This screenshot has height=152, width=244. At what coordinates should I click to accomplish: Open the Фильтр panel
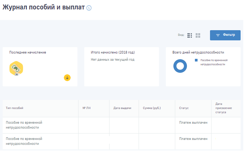point(225,35)
